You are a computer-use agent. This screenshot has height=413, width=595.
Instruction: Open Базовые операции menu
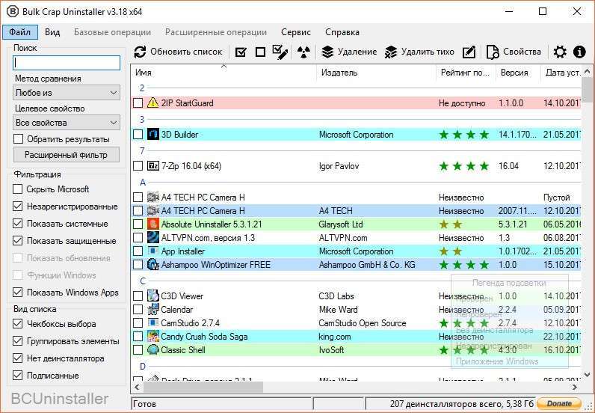[112, 32]
